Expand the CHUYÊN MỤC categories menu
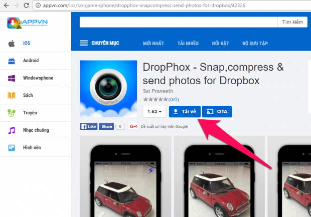 point(105,43)
